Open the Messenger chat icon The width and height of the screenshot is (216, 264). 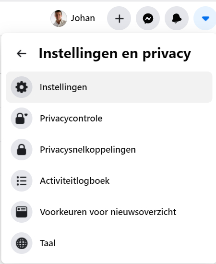(148, 18)
